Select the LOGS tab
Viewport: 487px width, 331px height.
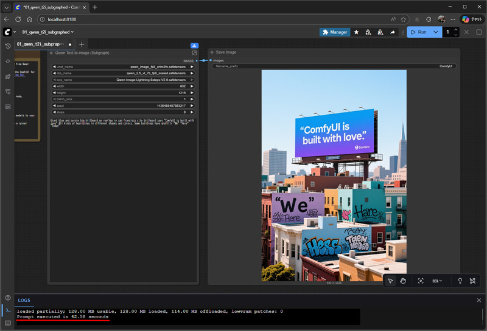(24, 300)
